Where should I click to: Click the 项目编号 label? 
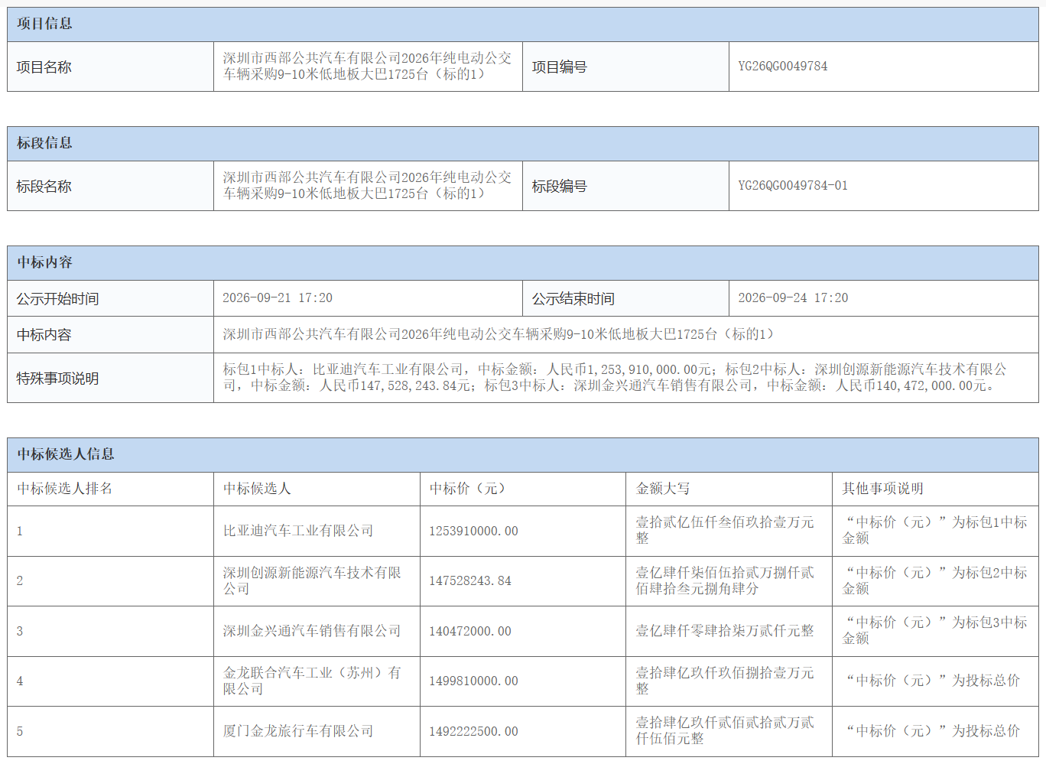pos(559,67)
